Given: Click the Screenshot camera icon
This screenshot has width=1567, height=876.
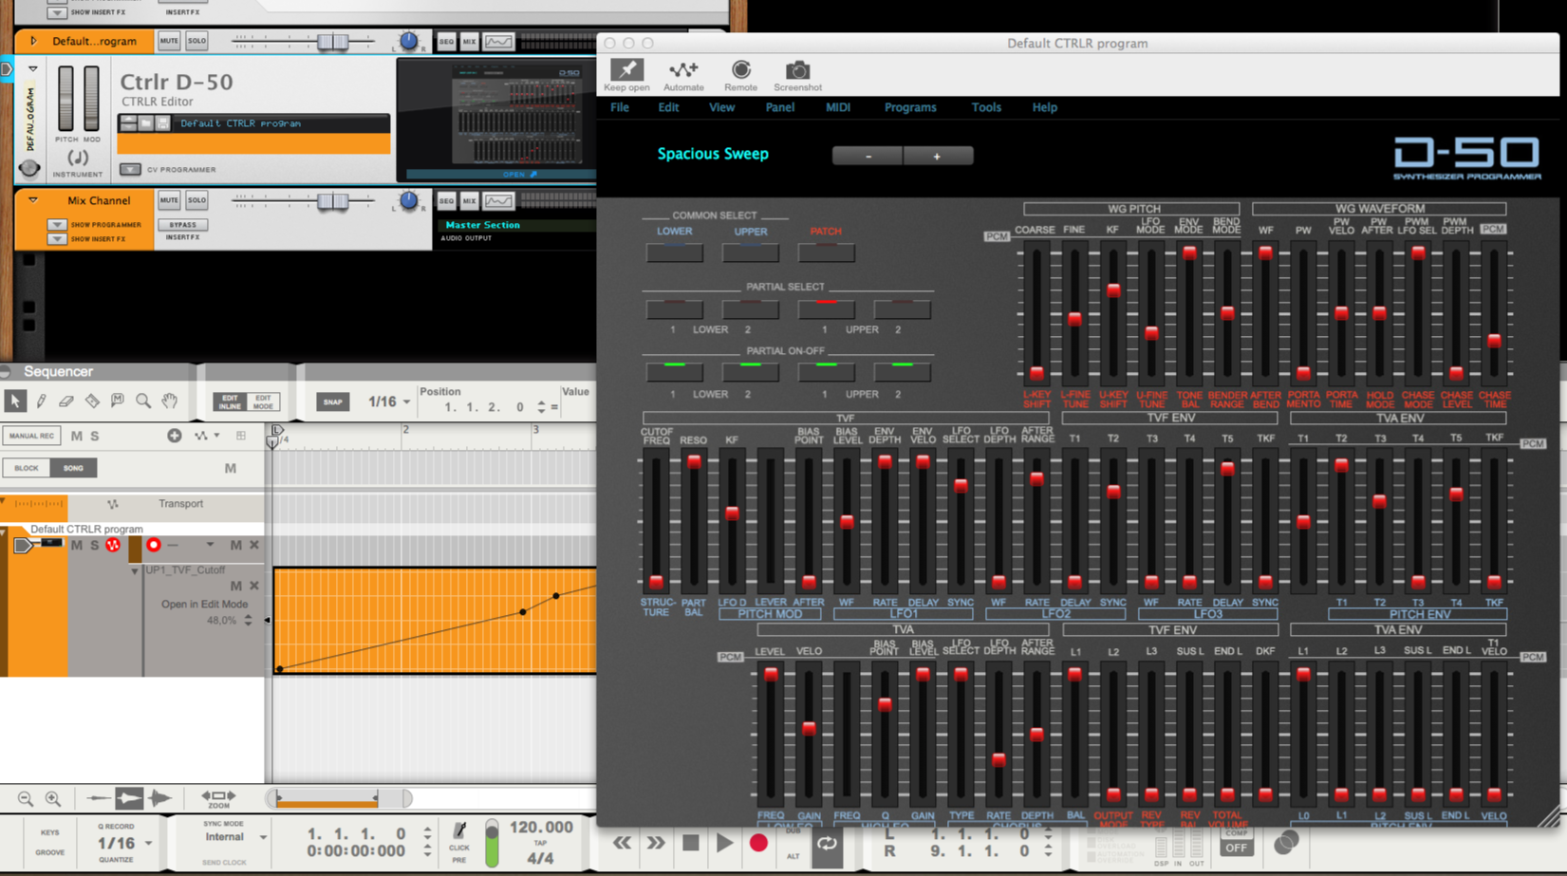Looking at the screenshot, I should [797, 69].
